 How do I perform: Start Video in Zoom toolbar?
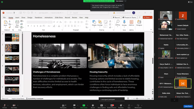click(x=14, y=106)
